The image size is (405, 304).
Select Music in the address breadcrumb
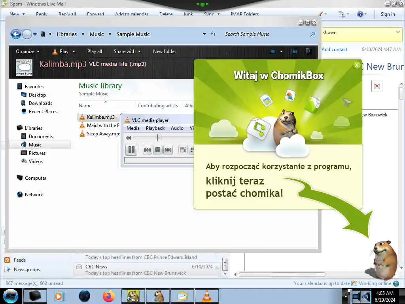pyautogui.click(x=97, y=34)
